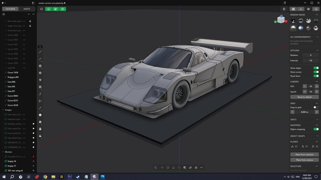Image resolution: width=321 pixels, height=180 pixels.
Task: Increase the FOV value with the plus button
Action: pyautogui.click(x=317, y=86)
